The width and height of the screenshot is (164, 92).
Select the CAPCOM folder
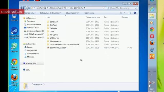pos(54,28)
